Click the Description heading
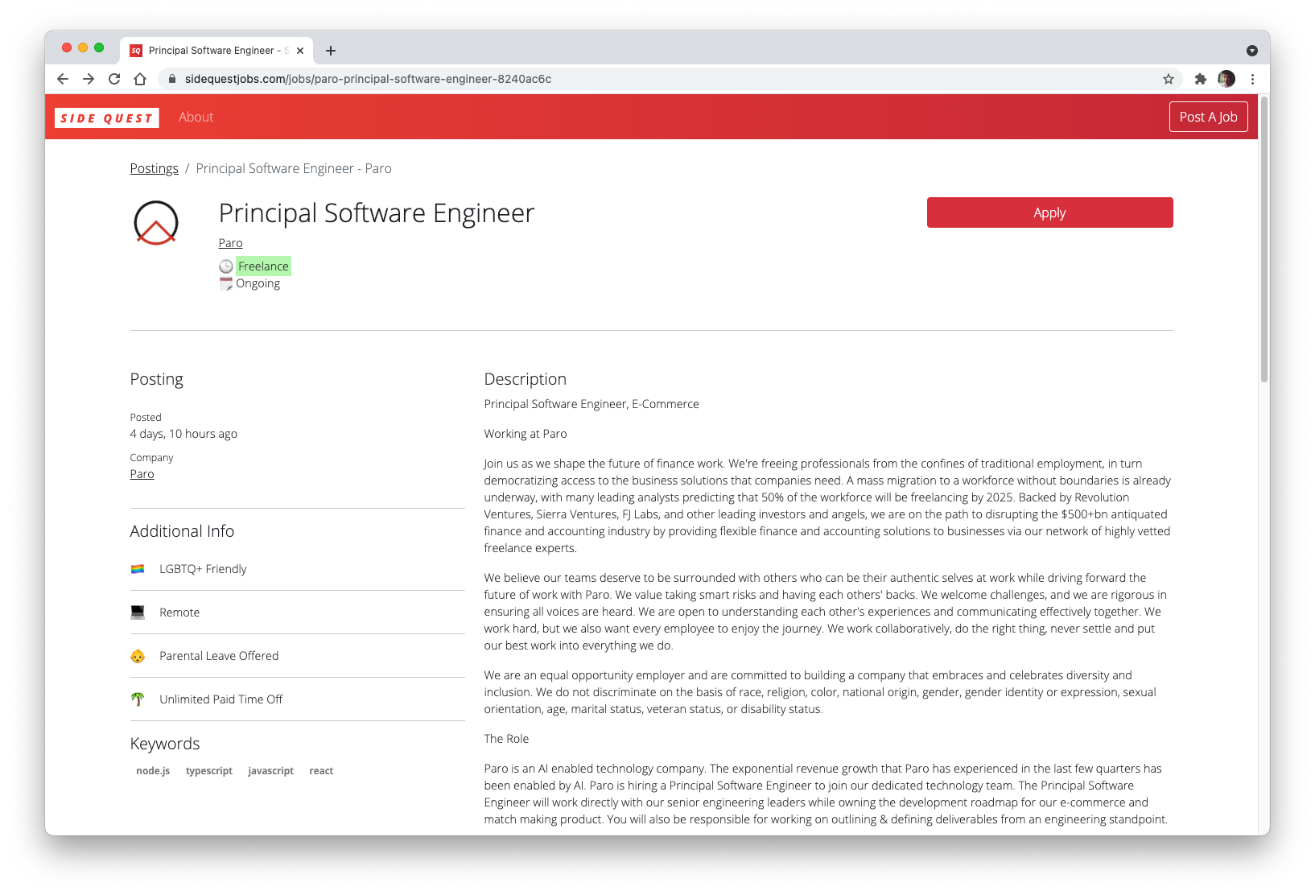Screen dimensions: 1315x895 526,379
